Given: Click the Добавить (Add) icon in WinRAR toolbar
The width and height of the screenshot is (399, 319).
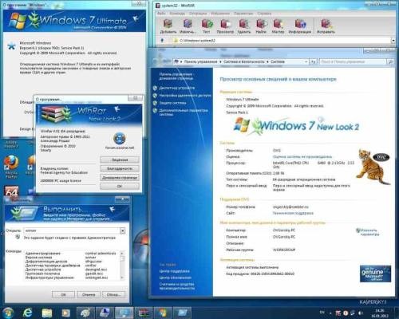Looking at the screenshot, I should [168, 26].
